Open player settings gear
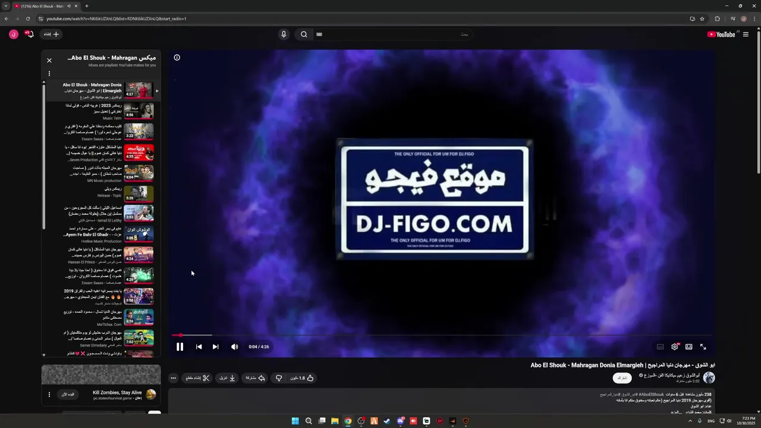This screenshot has width=761, height=428. (x=674, y=347)
